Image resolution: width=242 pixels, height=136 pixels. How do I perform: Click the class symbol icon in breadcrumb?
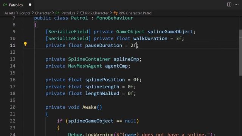(115, 13)
